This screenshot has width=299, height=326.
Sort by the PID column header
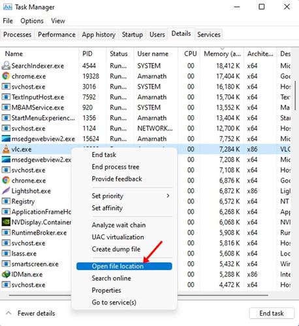[x=87, y=53]
